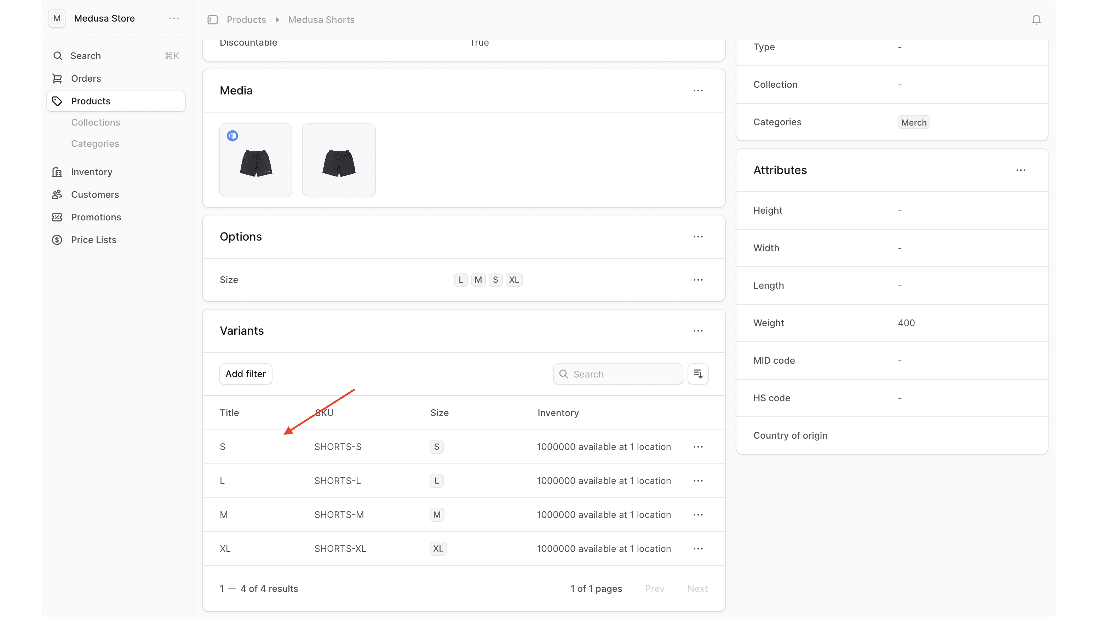Viewport: 1097px width, 617px height.
Task: Open the Size option row kebab menu
Action: pos(698,280)
